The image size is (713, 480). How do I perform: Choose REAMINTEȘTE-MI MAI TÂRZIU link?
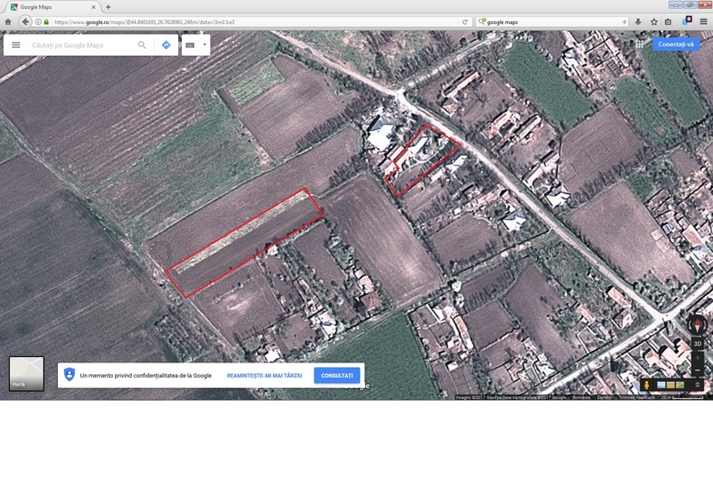click(265, 376)
